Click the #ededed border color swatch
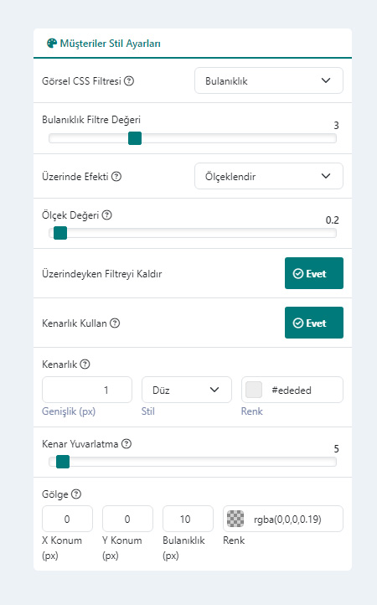This screenshot has height=605, width=377. (x=254, y=390)
